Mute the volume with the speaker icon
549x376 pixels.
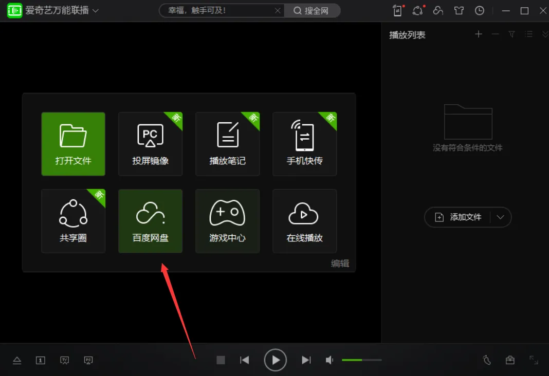point(330,360)
